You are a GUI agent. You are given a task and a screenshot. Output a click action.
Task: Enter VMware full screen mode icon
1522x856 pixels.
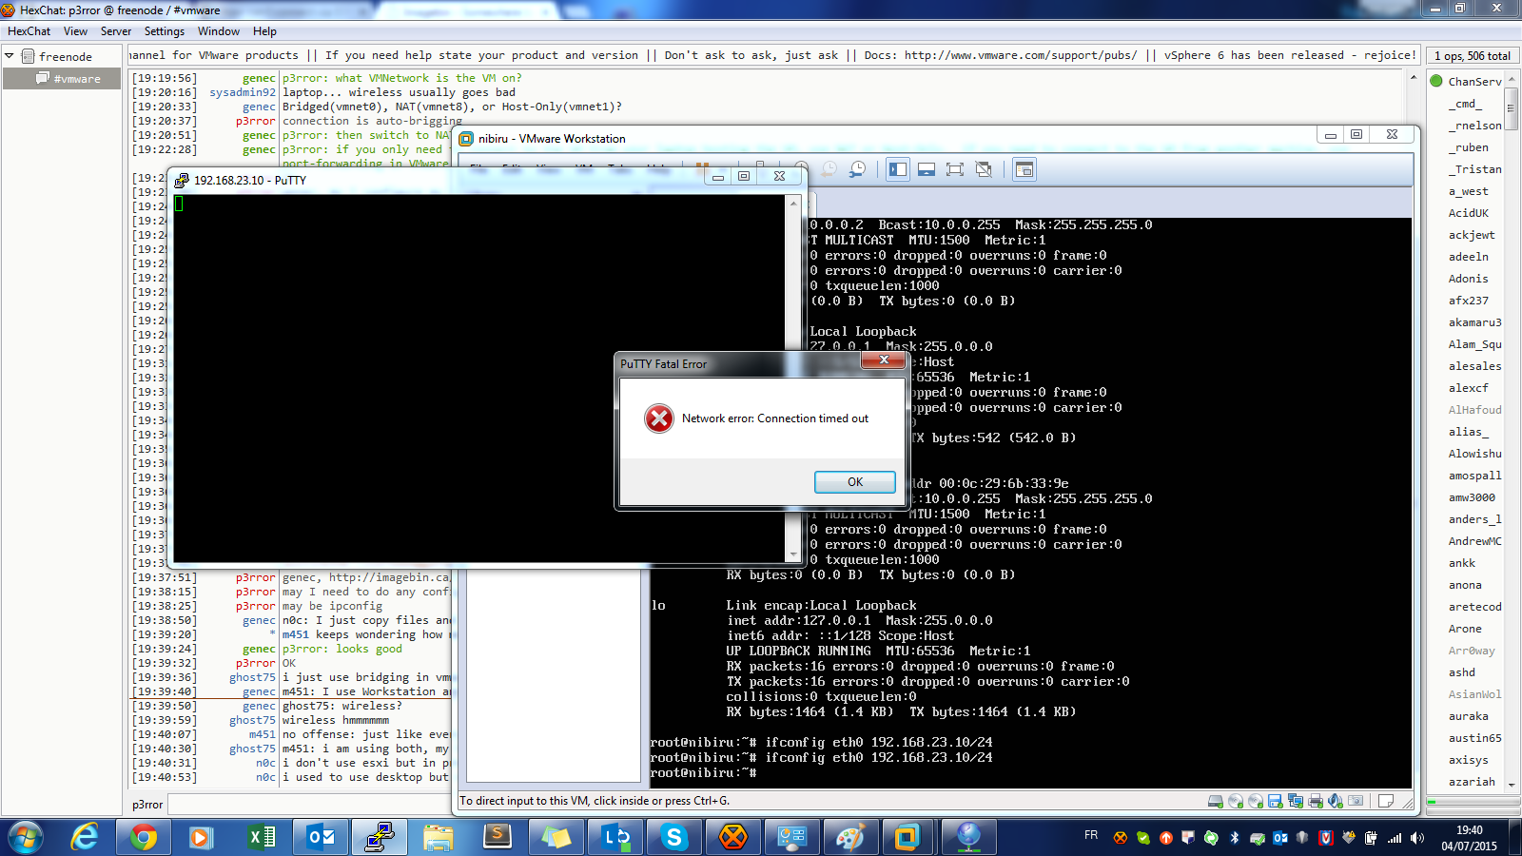(x=955, y=169)
